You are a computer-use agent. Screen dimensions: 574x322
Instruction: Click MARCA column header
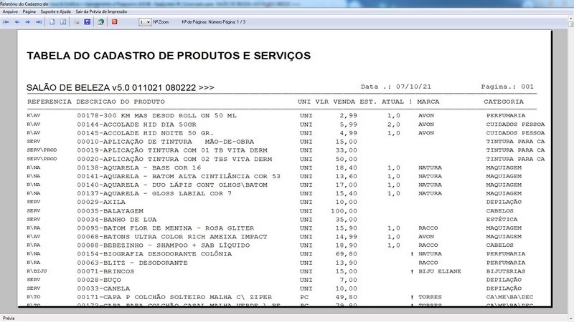coord(428,102)
